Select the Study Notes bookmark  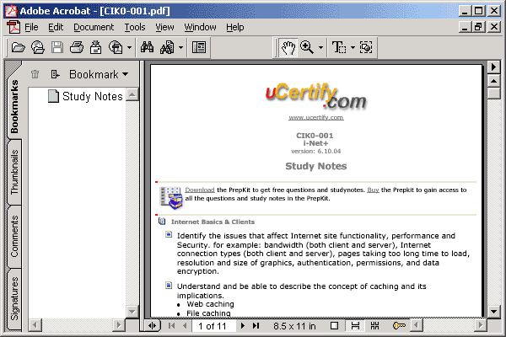point(92,96)
